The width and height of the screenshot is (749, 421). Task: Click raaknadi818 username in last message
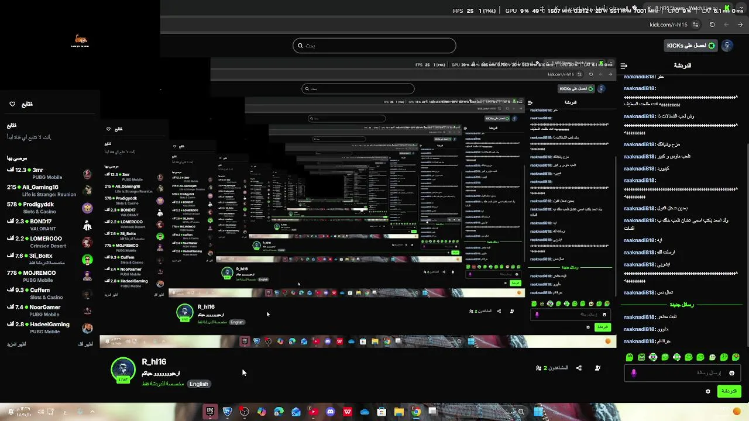pyautogui.click(x=640, y=341)
